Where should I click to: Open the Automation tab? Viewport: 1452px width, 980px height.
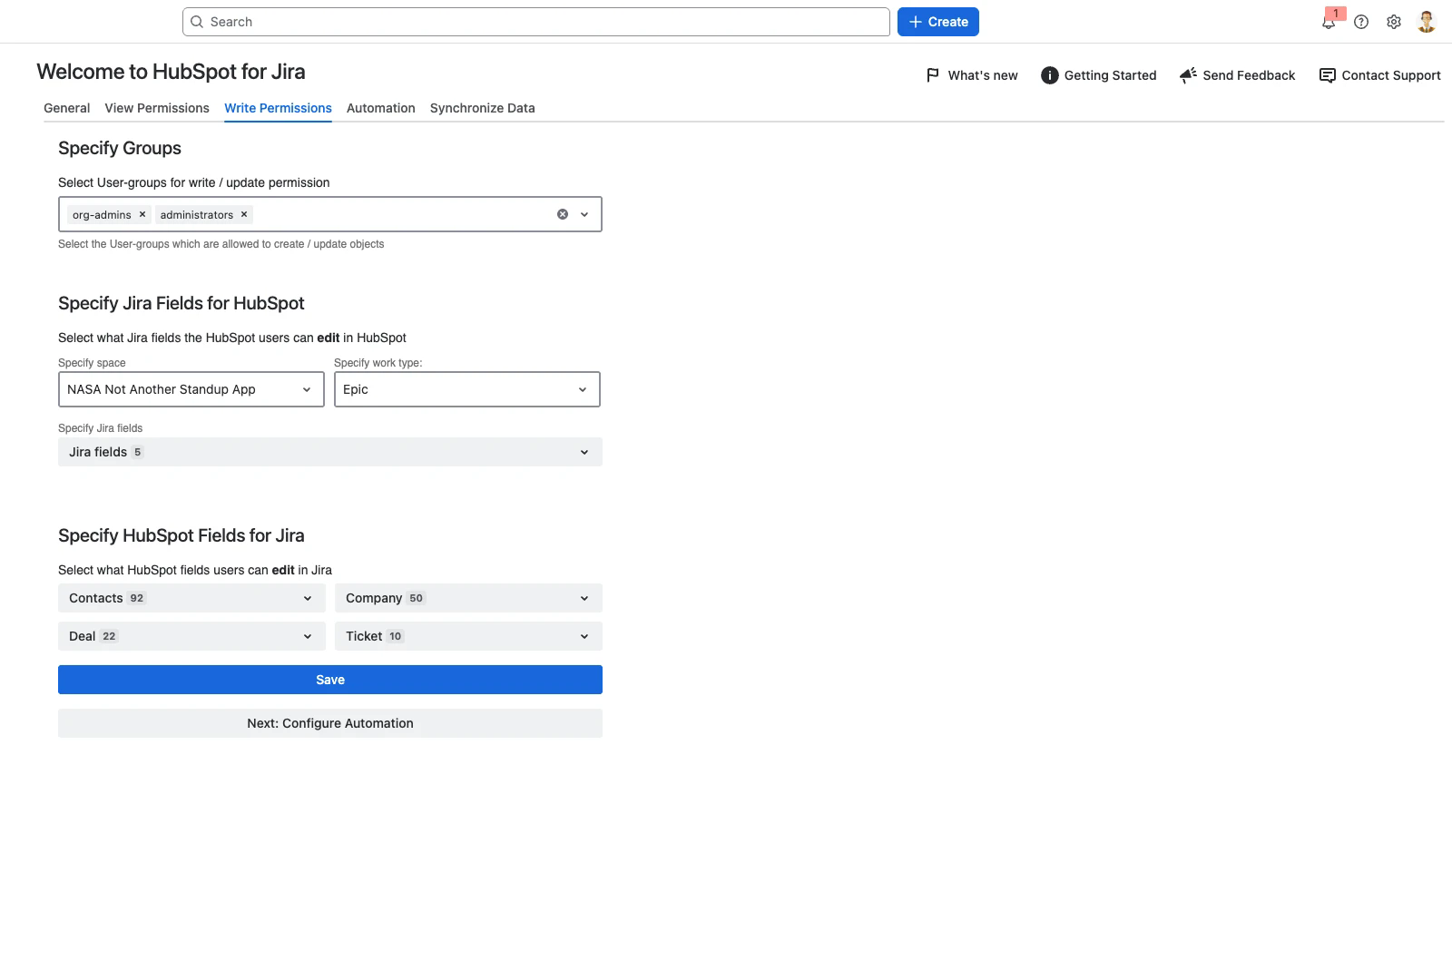pos(381,108)
